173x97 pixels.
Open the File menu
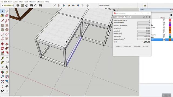tap(2, 2)
